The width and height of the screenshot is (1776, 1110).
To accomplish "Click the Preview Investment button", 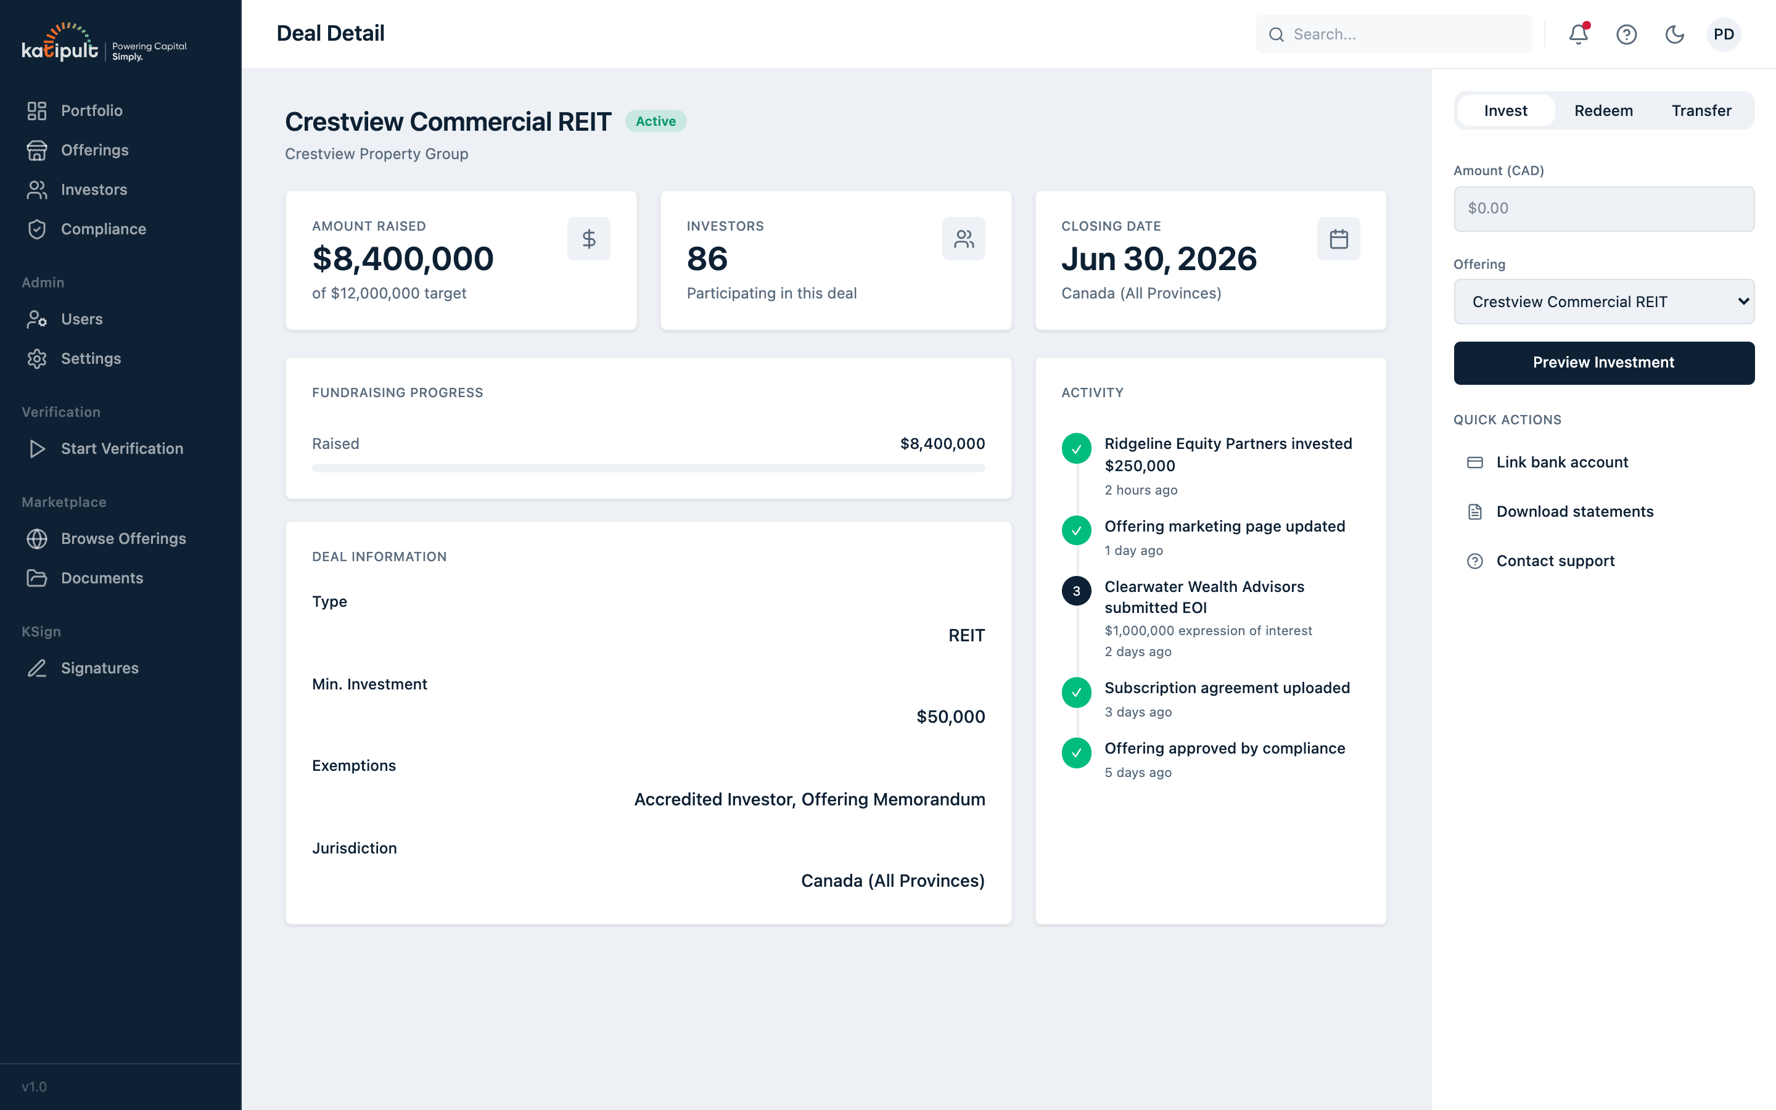I will point(1603,363).
